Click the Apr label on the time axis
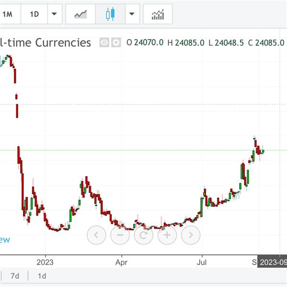Screen dimensions: 287x287 121,263
